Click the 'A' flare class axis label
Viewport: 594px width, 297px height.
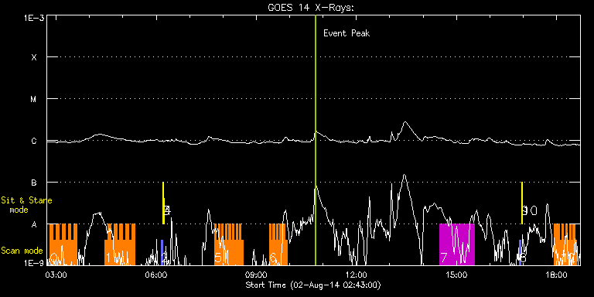(34, 224)
